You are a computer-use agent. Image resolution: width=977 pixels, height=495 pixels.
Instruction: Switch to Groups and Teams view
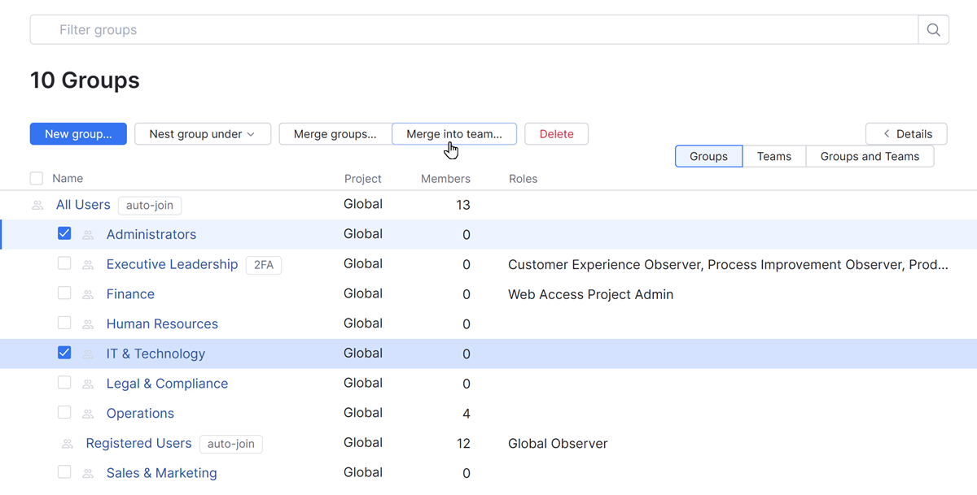coord(869,156)
